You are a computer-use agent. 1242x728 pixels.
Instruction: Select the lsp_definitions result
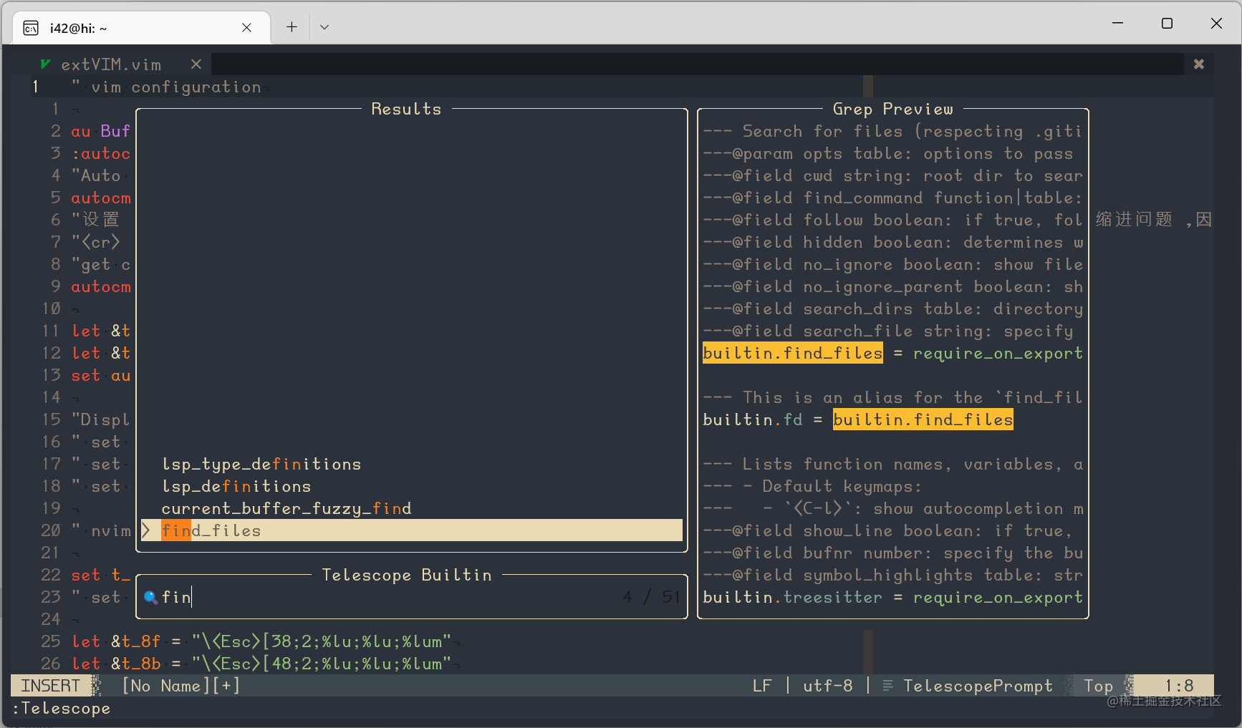click(236, 486)
